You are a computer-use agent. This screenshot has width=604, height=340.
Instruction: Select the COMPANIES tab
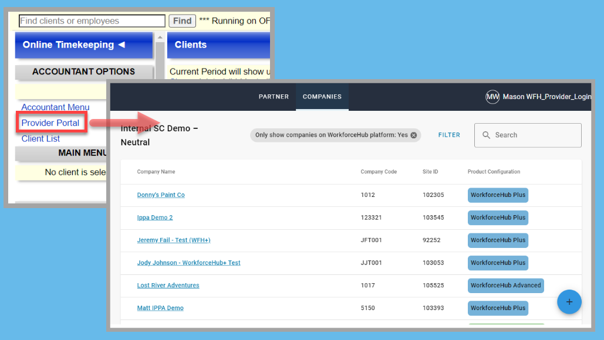322,97
